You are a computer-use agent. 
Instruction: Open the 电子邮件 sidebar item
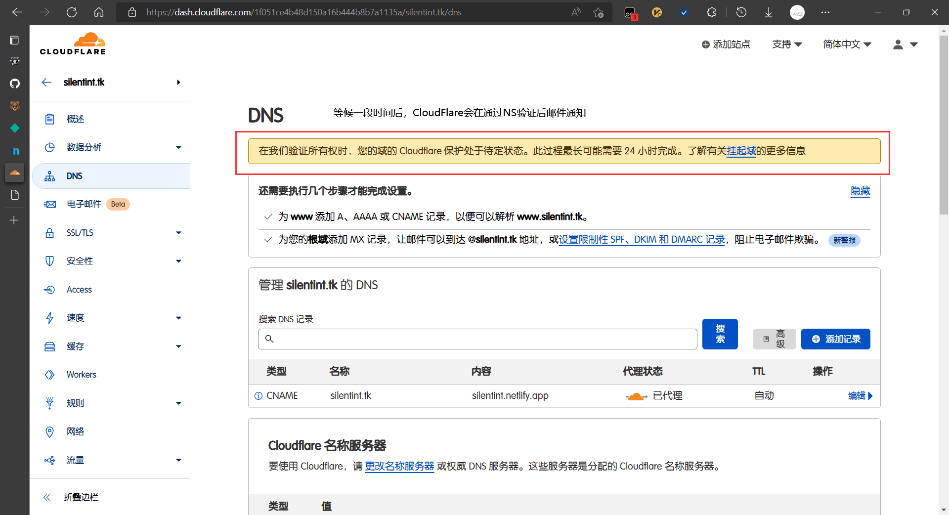pos(84,204)
